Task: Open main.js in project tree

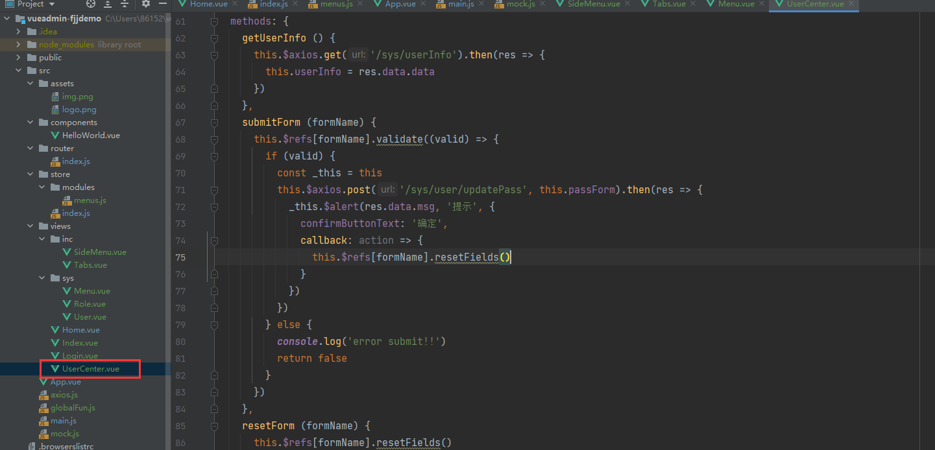Action: (64, 421)
